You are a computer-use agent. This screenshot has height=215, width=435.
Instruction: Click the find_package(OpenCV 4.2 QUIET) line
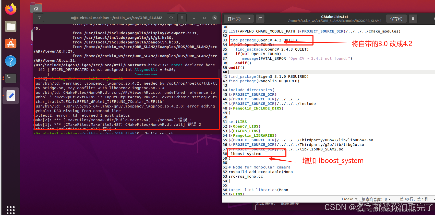pyautogui.click(x=263, y=40)
